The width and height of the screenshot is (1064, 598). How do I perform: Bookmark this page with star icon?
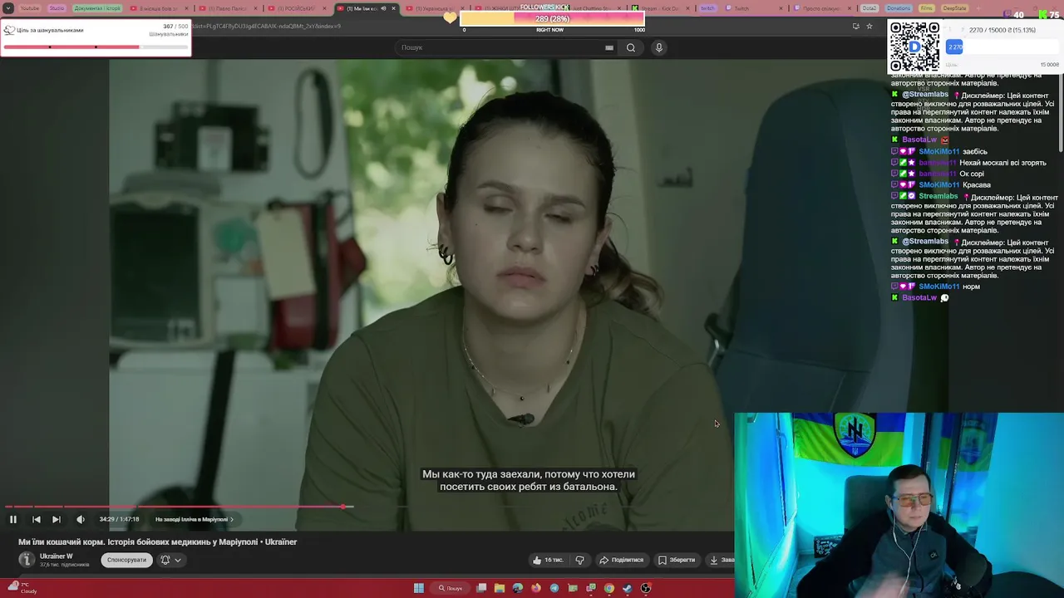869,26
